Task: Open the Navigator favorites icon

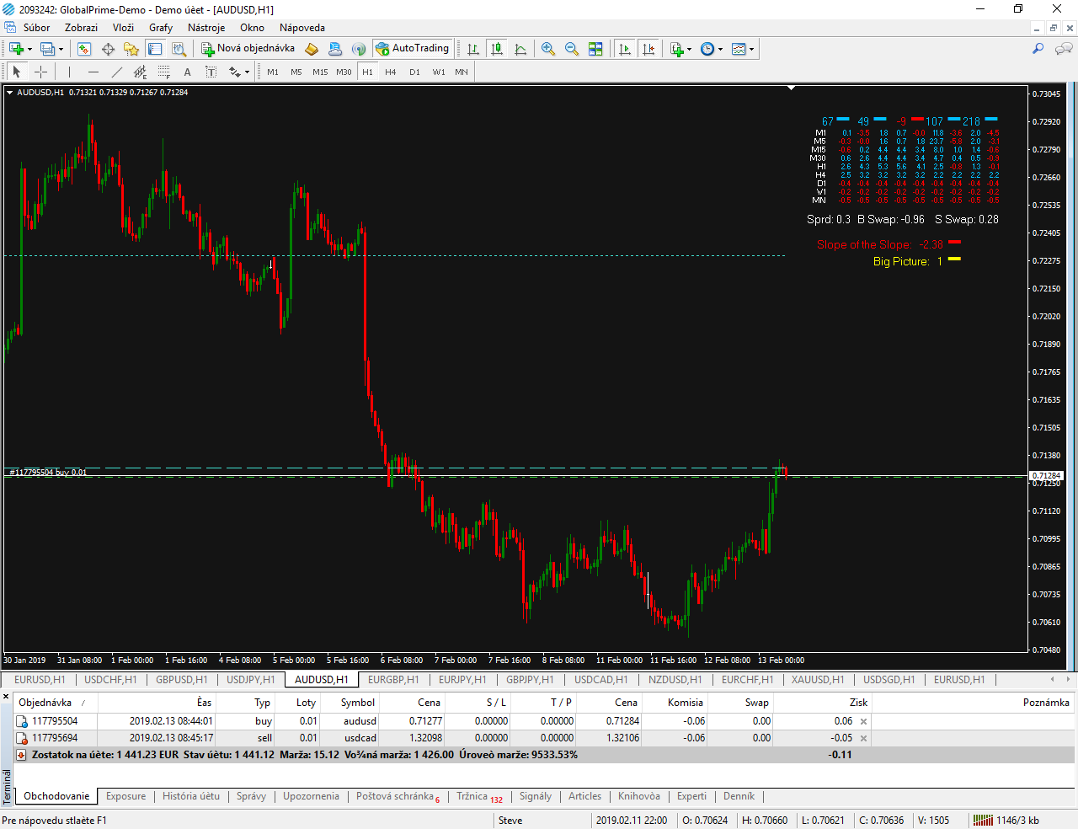Action: 131,49
